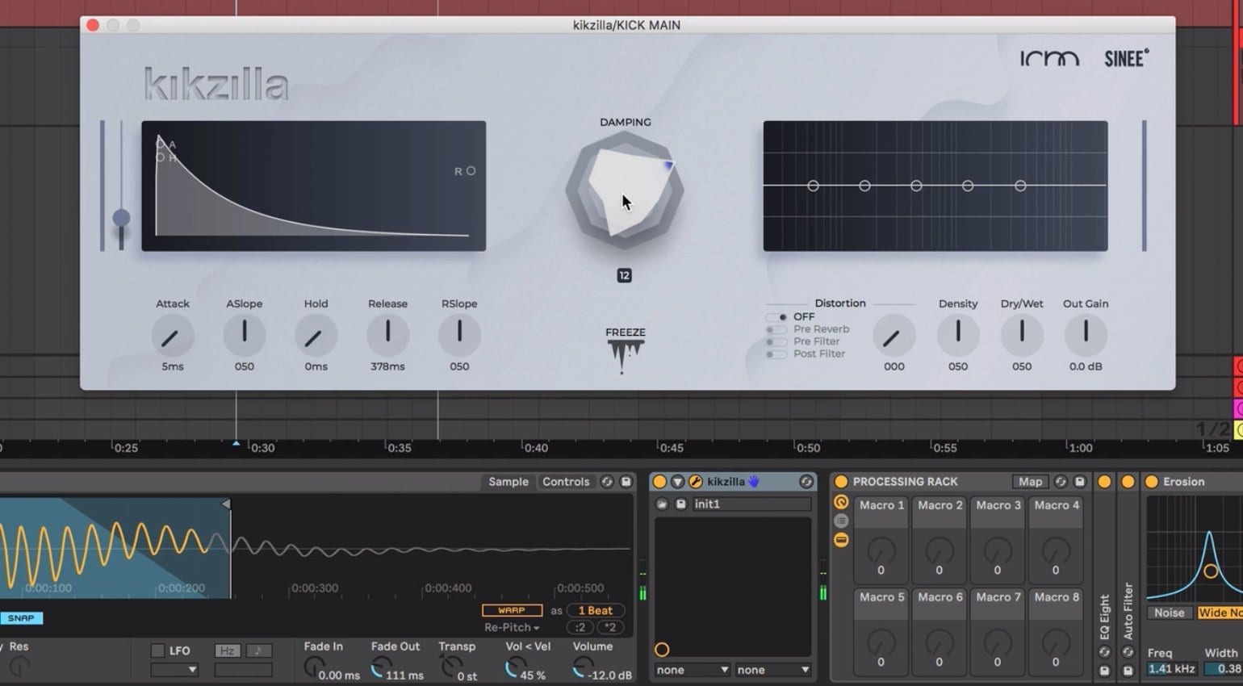Screen dimensions: 1243x686
Task: Select the Hz mode icon in the LFO section
Action: pos(227,650)
